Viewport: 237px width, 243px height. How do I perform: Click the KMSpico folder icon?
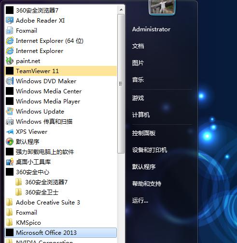tap(10, 223)
